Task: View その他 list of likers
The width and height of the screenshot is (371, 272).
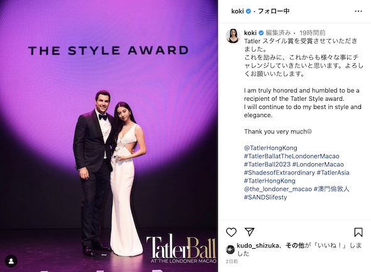Action: pos(295,246)
